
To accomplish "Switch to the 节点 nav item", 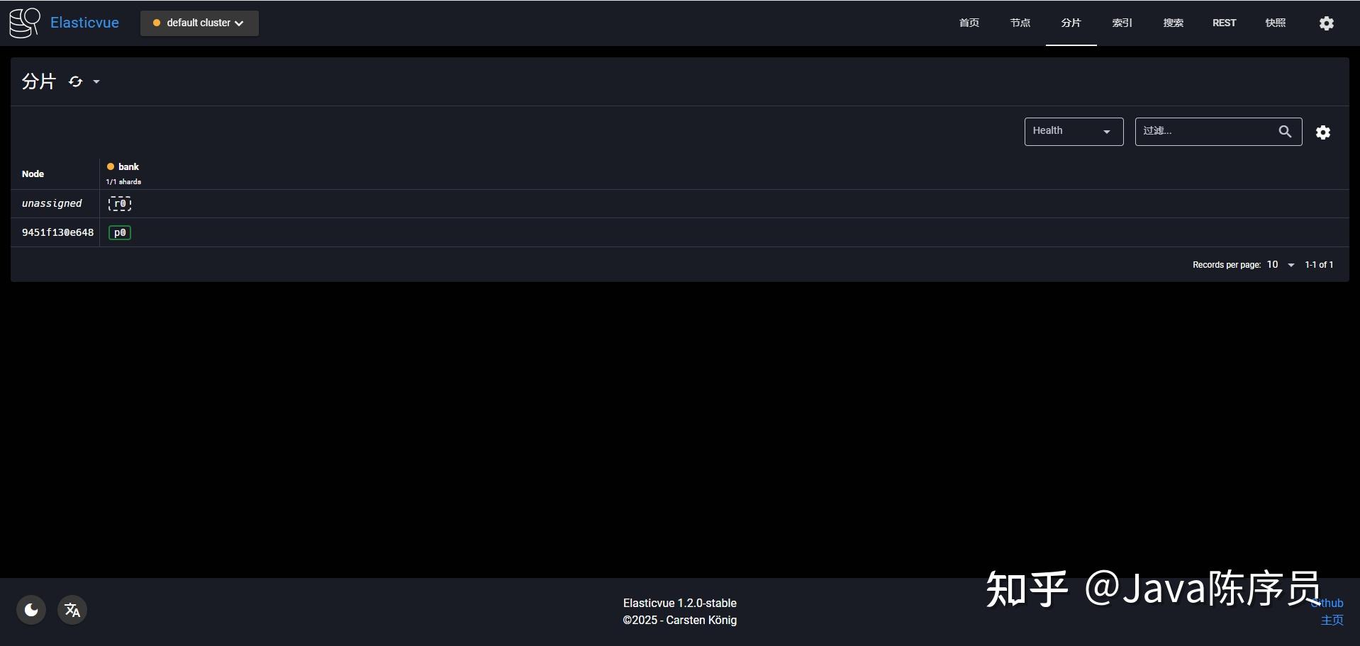I will click(1020, 22).
